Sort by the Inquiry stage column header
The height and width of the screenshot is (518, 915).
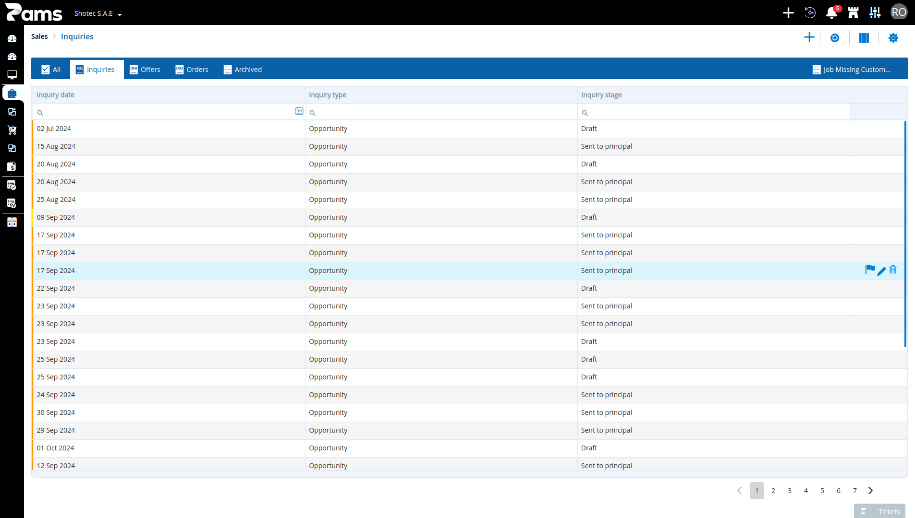click(713, 95)
